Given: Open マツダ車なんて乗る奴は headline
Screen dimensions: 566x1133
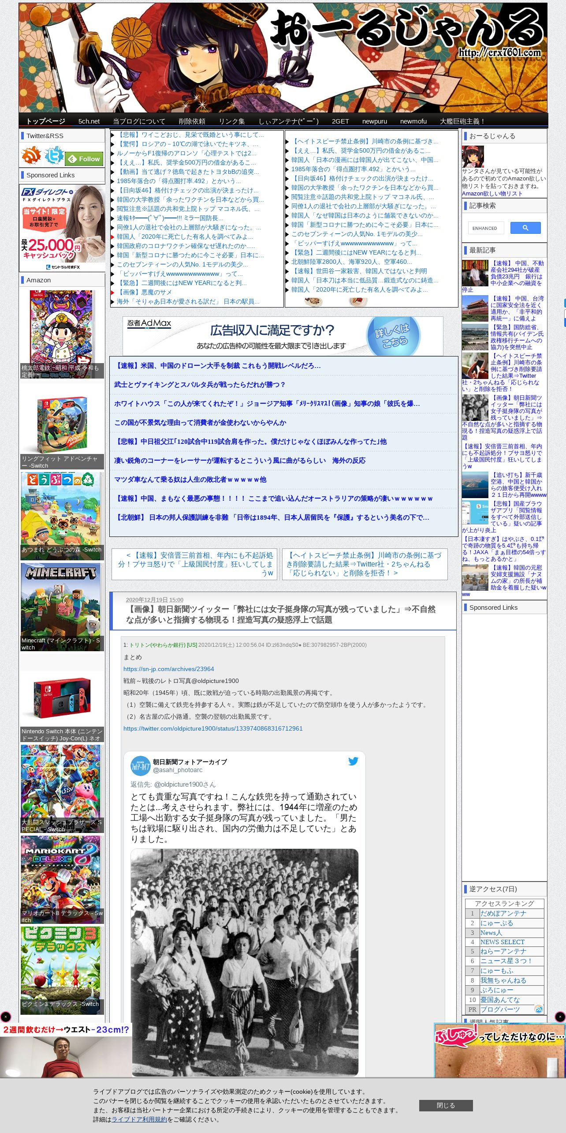Looking at the screenshot, I should [190, 480].
